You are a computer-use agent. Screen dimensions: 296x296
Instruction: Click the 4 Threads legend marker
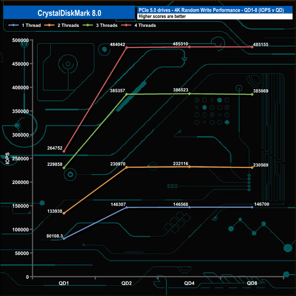126,25
